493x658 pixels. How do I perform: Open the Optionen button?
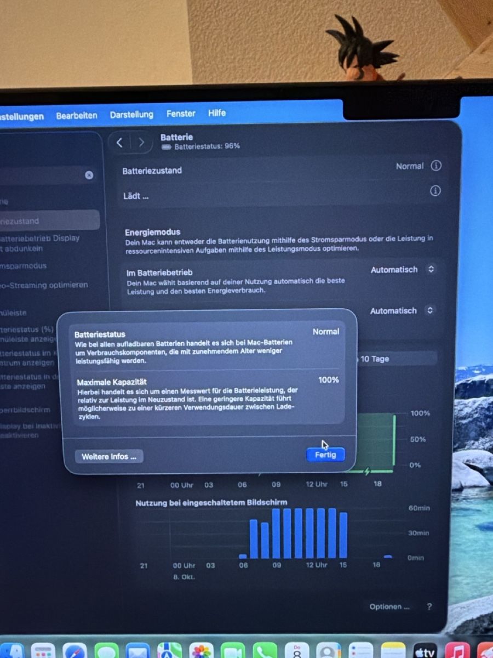click(389, 607)
